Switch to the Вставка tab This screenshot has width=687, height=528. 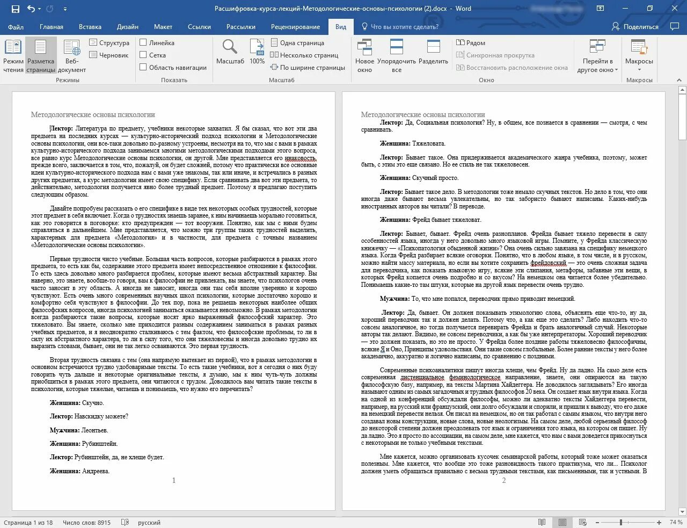tap(90, 27)
